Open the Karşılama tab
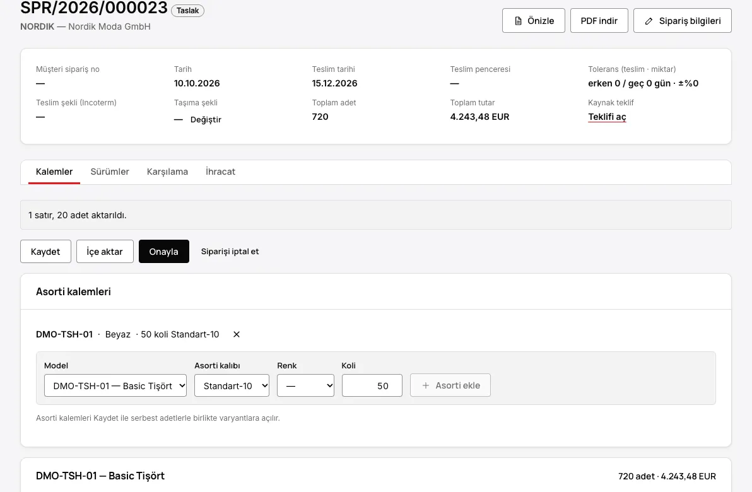 [x=167, y=172]
